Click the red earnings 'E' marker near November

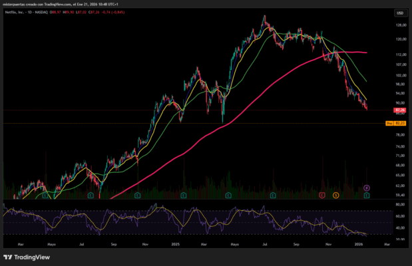pyautogui.click(x=321, y=196)
